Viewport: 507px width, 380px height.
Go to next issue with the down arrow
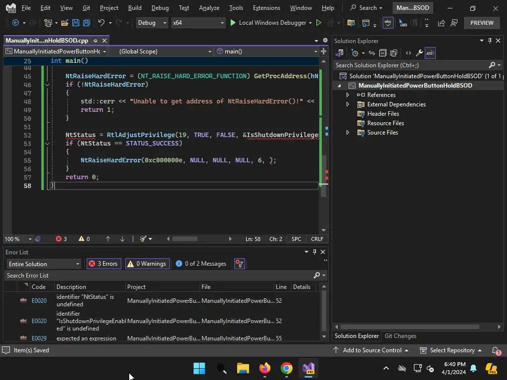(122, 239)
